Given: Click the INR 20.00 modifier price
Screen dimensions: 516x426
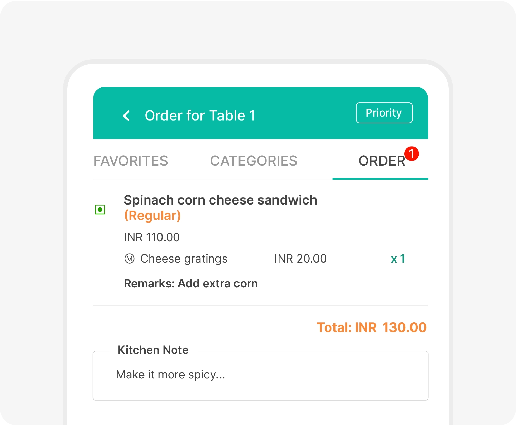Looking at the screenshot, I should coord(301,259).
